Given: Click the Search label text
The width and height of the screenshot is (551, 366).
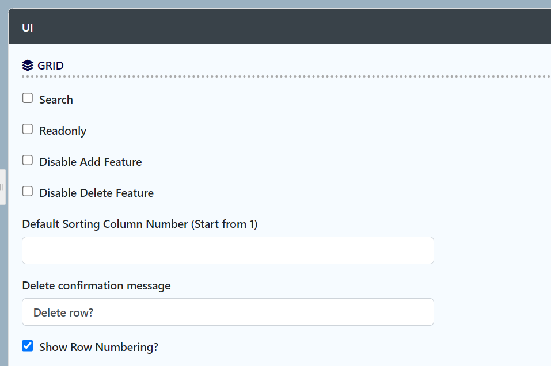Looking at the screenshot, I should (x=56, y=100).
